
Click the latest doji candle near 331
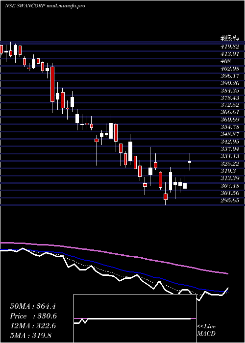point(190,162)
